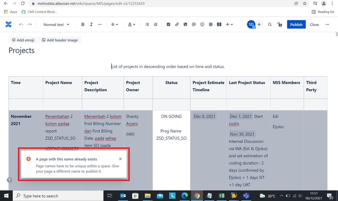Open the Apps bookmarks shortcut

pos(10,12)
